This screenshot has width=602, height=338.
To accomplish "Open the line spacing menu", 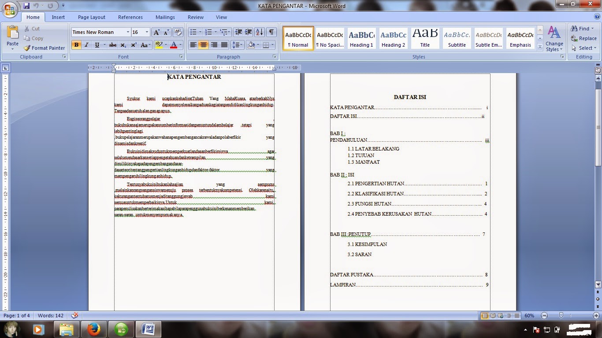I will tap(238, 45).
